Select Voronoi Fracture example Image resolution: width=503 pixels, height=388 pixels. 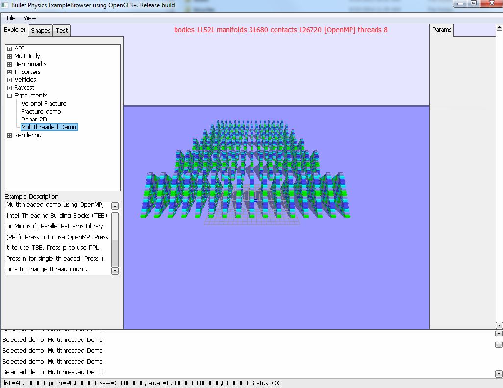point(44,103)
